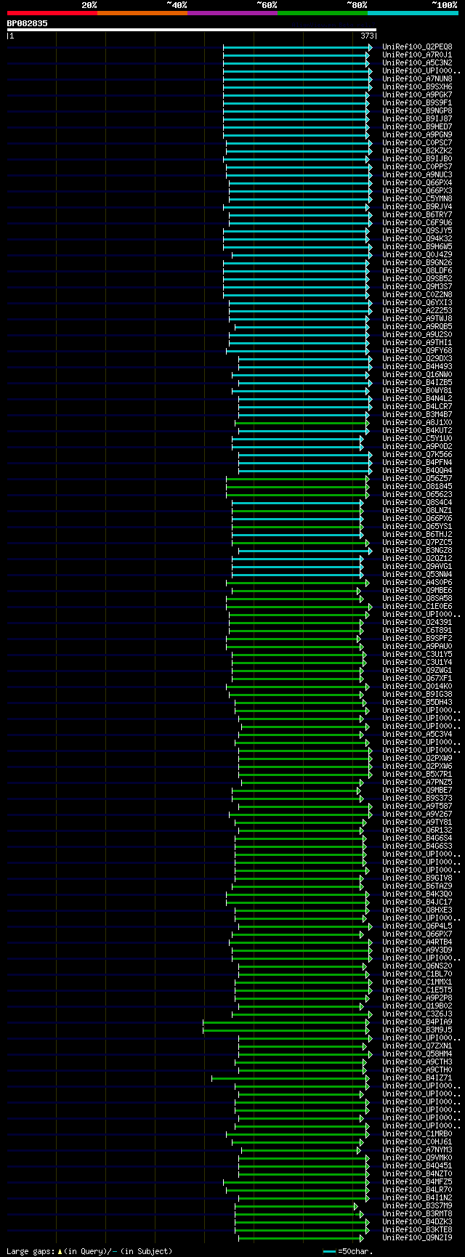
Task: Select the UniRef100_B3M9J5 label
Action: coord(417,1030)
